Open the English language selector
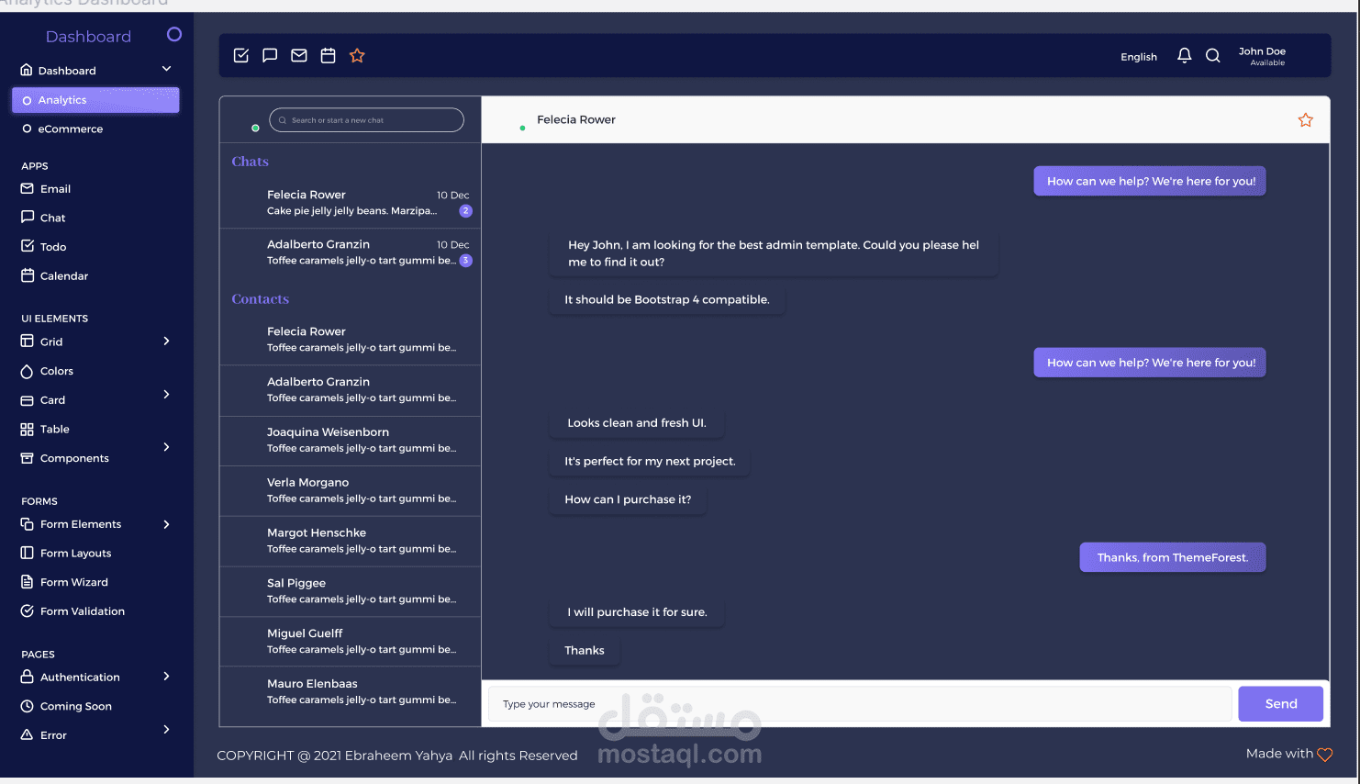Image resolution: width=1360 pixels, height=784 pixels. [x=1138, y=57]
